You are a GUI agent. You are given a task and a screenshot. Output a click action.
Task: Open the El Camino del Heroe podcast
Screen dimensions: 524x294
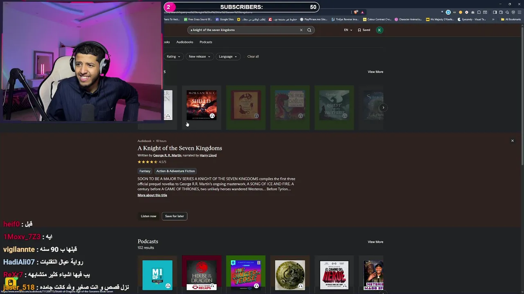(334, 275)
